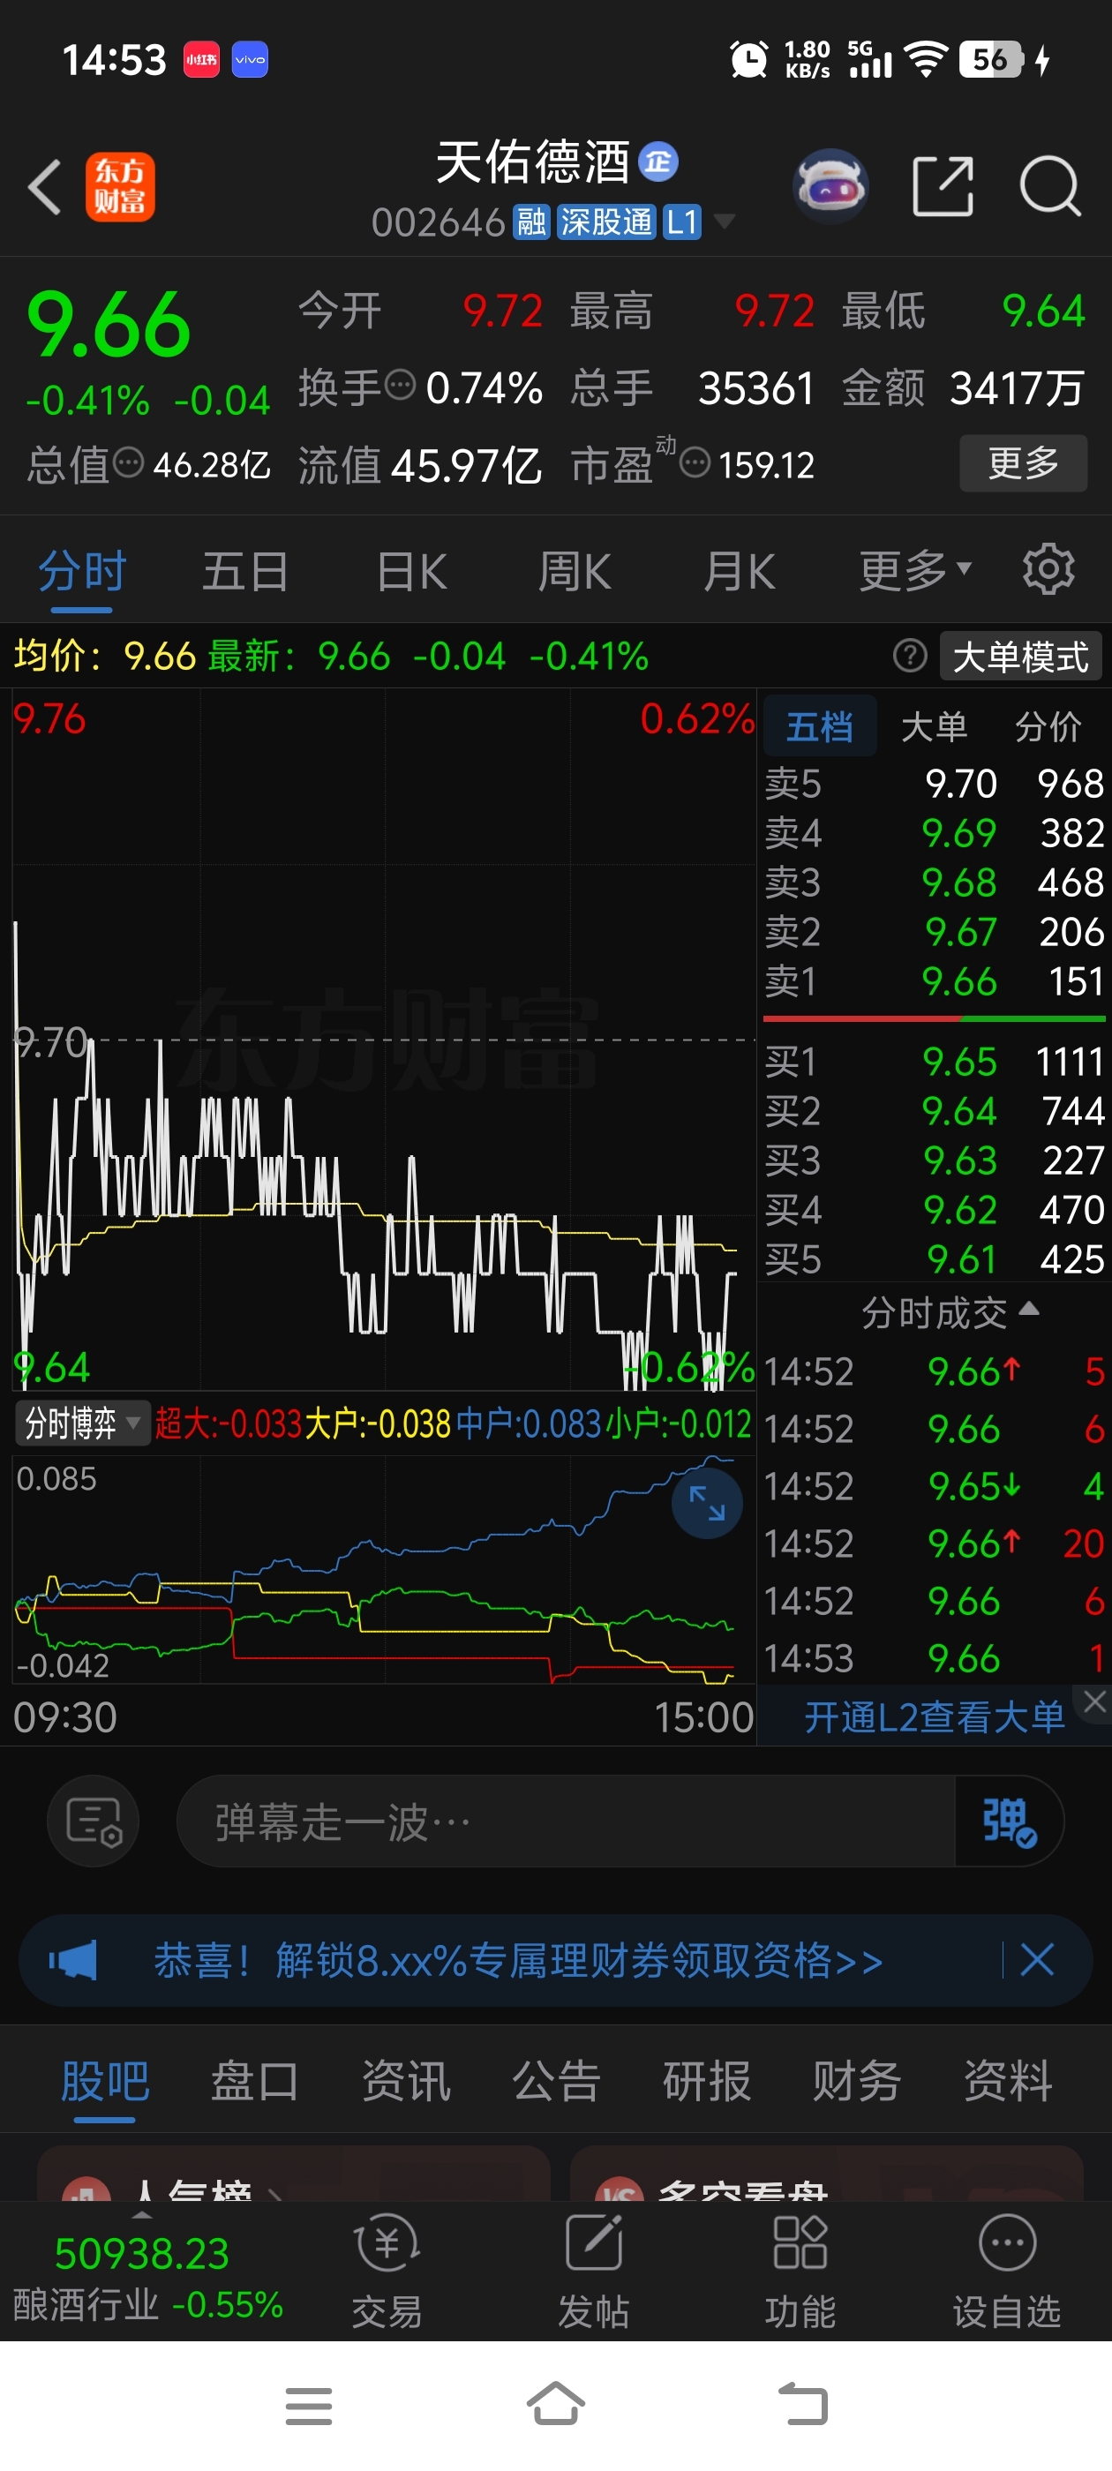This screenshot has height=2471, width=1112.
Task: Switch to 日K chart tab
Action: [410, 572]
